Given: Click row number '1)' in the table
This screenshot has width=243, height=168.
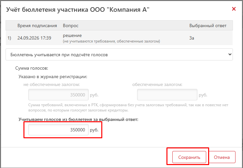Looking at the screenshot, I should (x=9, y=38).
